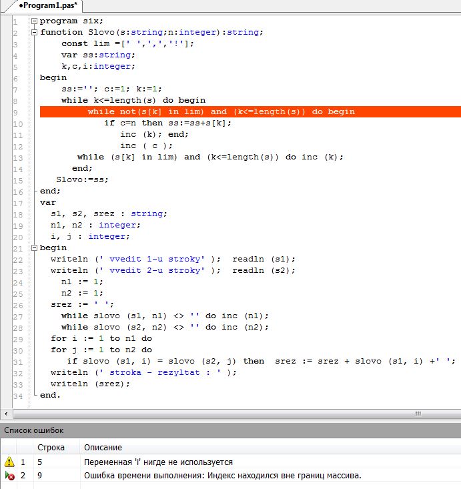The height and width of the screenshot is (489, 461).
Task: Click the yellow warning icon in error list
Action: click(9, 462)
